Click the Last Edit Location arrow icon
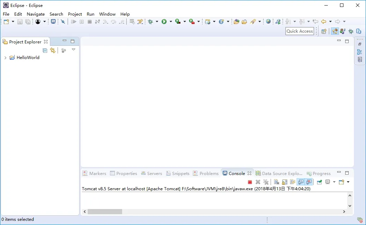The height and width of the screenshot is (225, 366). (x=315, y=22)
